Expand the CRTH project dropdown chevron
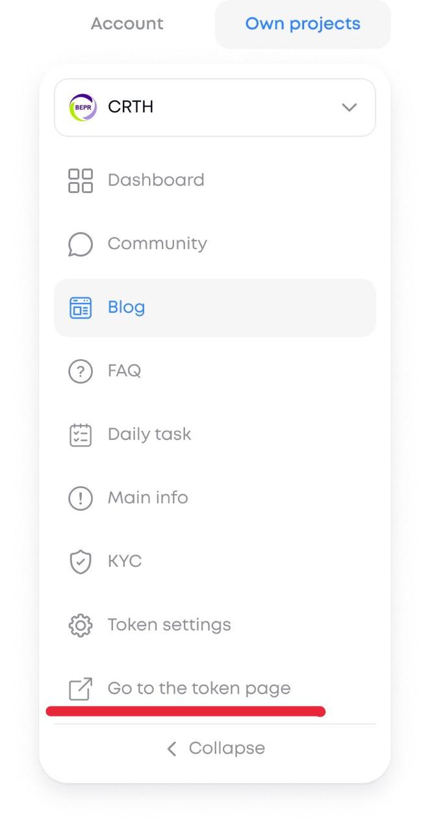This screenshot has height=832, width=430. pos(349,107)
